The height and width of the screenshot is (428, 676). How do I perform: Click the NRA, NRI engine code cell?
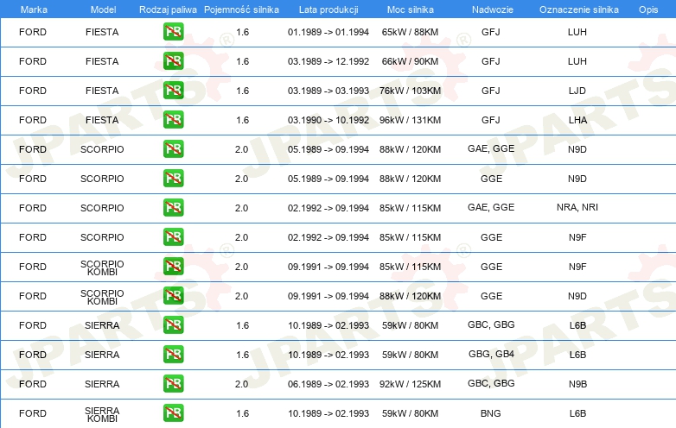point(577,207)
